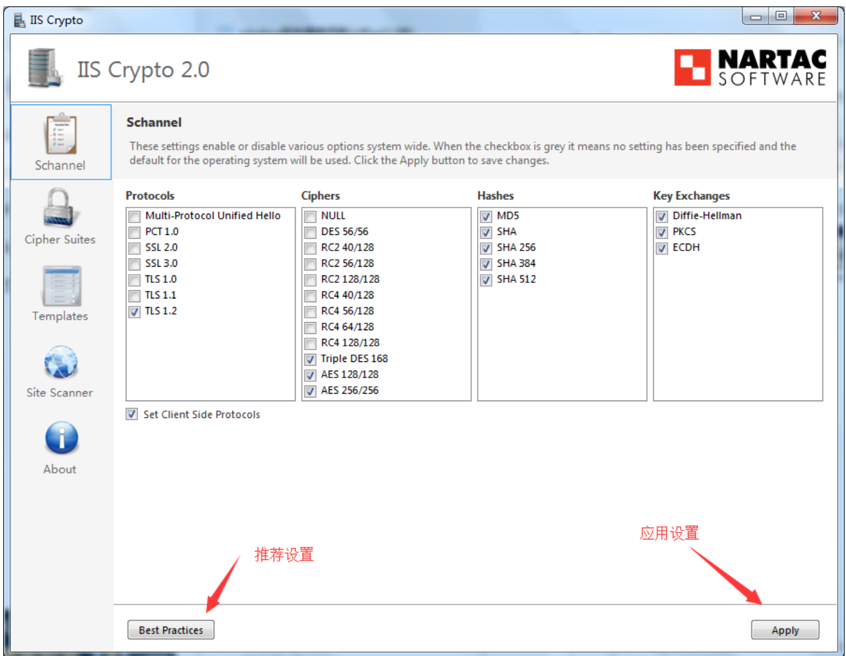Image resolution: width=846 pixels, height=656 pixels.
Task: Minimize the IIS Crypto window
Action: tap(756, 16)
